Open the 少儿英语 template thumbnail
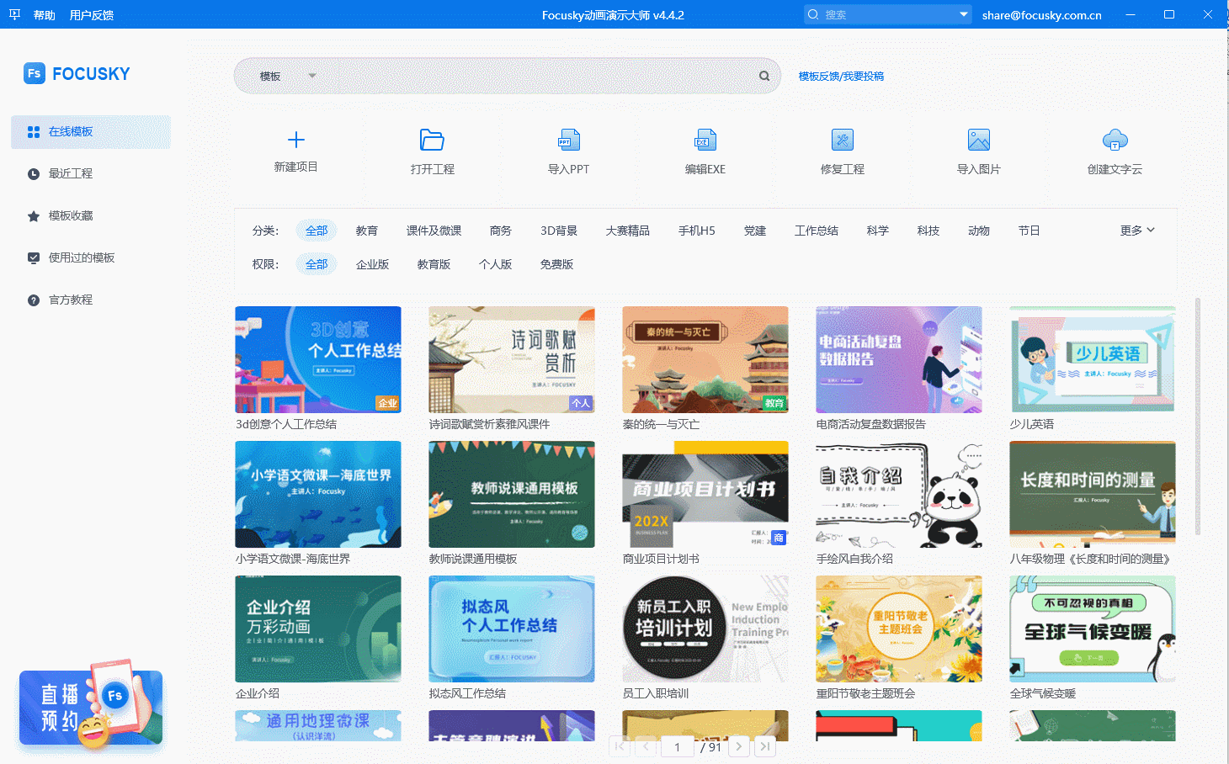1229x764 pixels. (1092, 359)
